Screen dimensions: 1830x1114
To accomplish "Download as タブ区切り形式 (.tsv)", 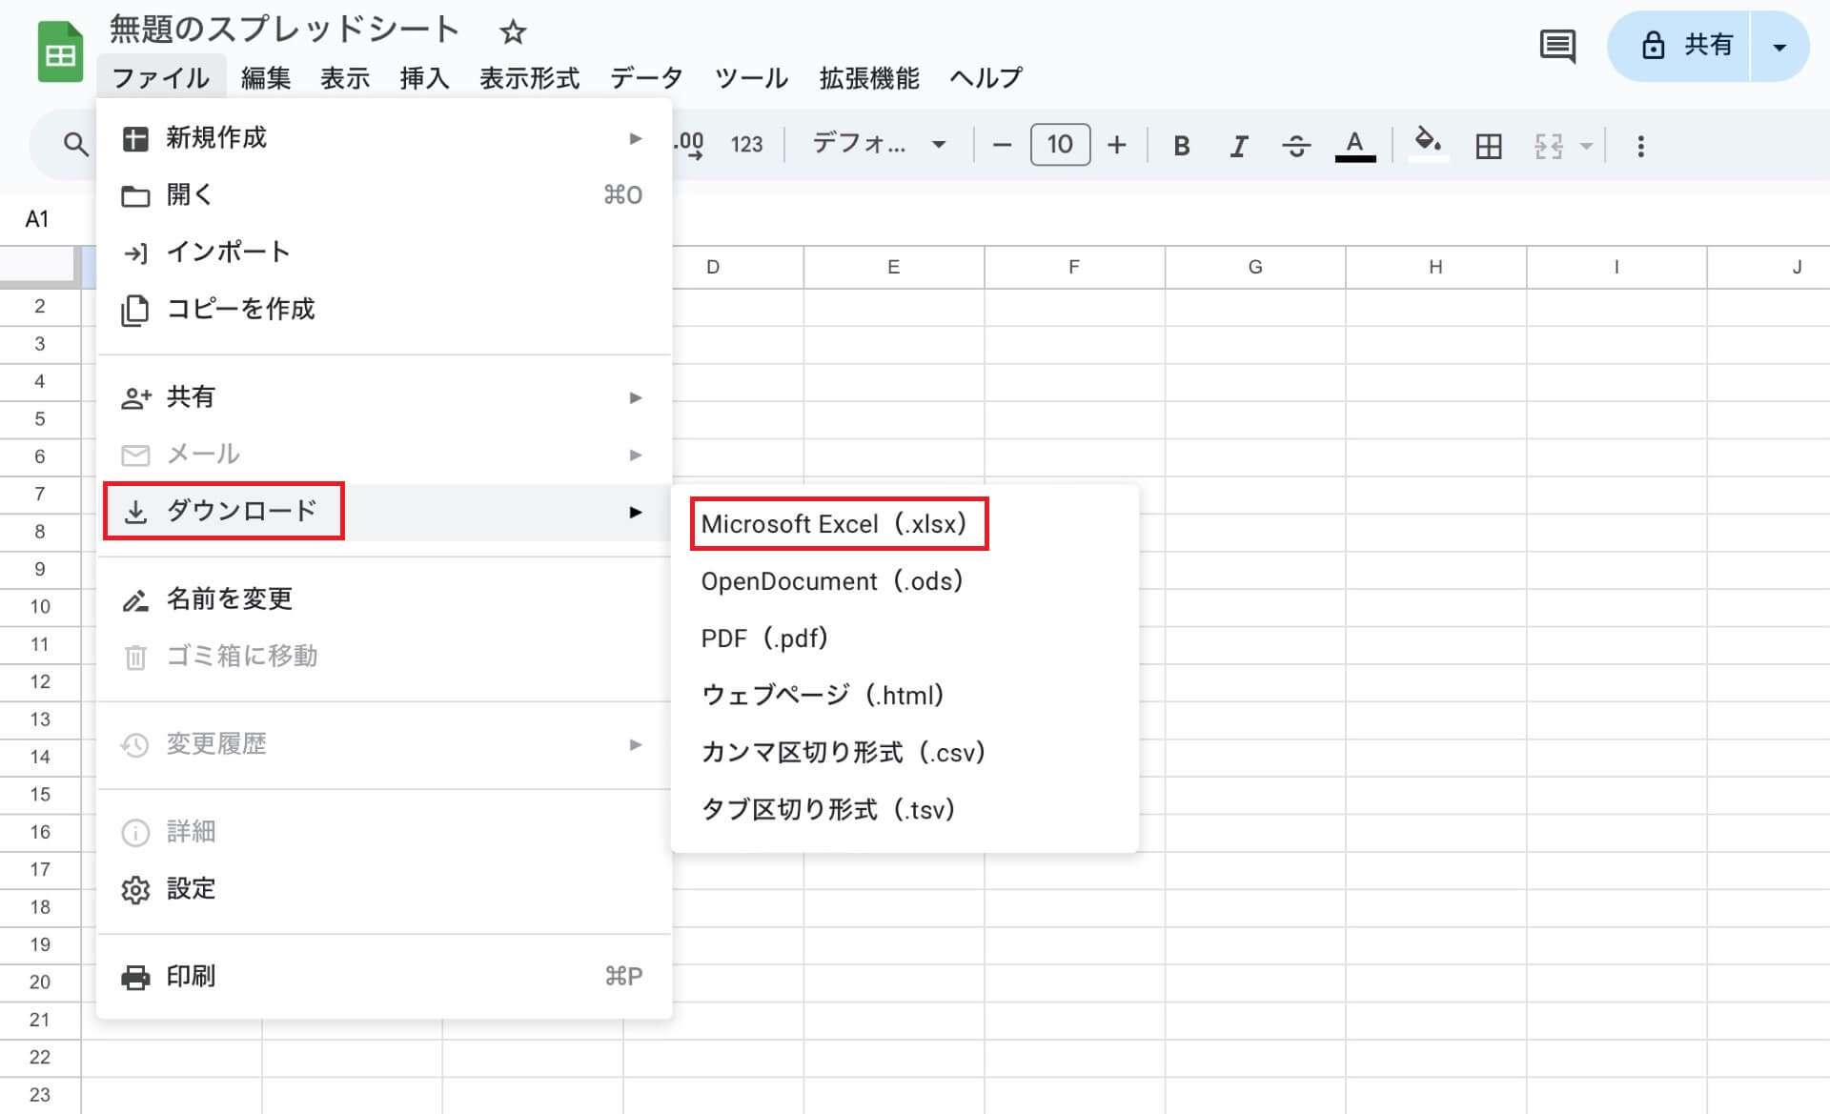I will click(905, 810).
